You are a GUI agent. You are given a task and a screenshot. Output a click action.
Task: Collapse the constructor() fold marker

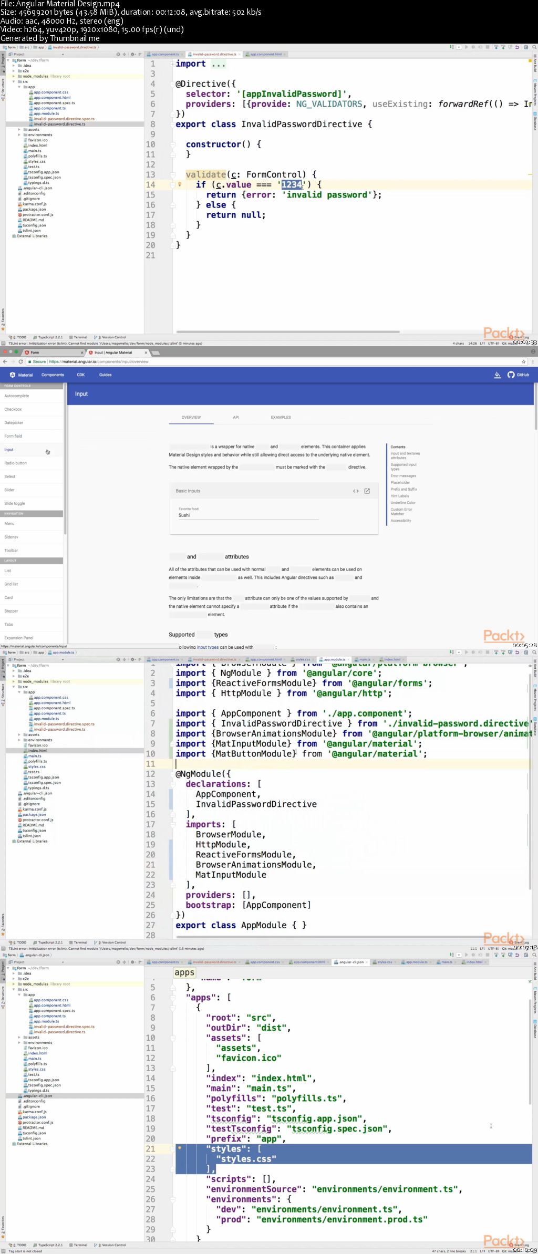tap(172, 144)
